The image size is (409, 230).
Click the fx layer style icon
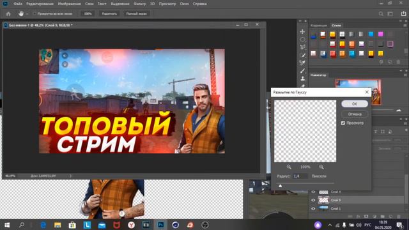click(358, 217)
